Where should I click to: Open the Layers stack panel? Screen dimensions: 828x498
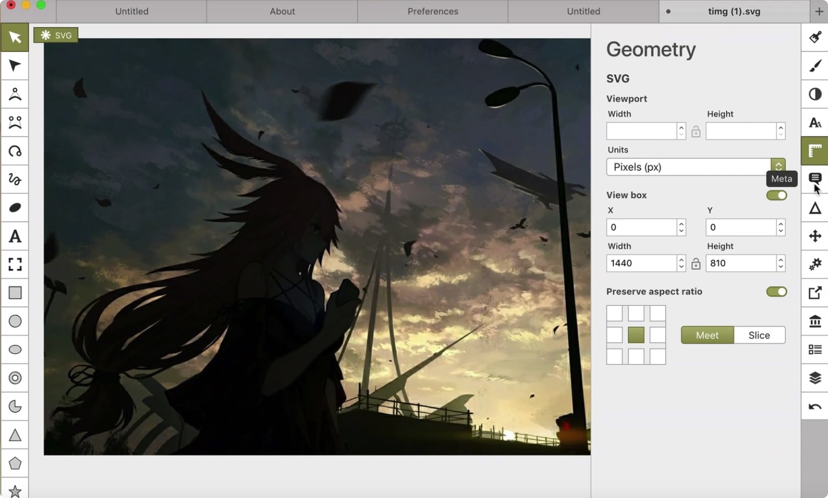click(815, 378)
